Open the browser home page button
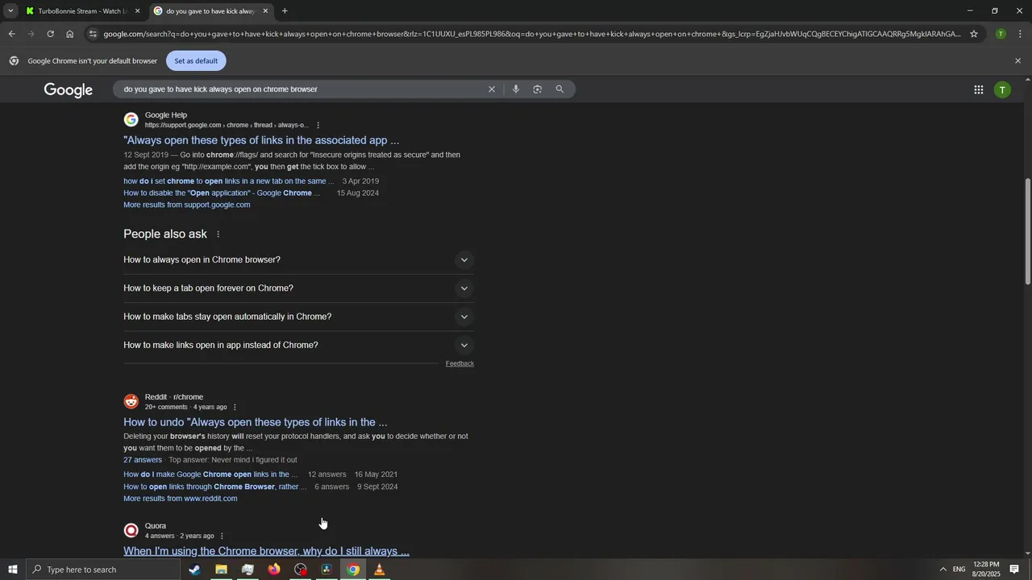This screenshot has height=580, width=1032. 70,34
